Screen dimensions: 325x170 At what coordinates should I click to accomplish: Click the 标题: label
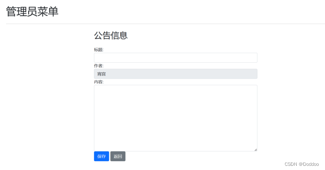(x=98, y=50)
